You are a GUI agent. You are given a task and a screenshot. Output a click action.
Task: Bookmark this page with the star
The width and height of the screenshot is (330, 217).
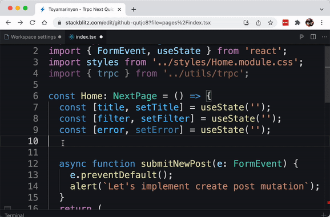tap(271, 23)
